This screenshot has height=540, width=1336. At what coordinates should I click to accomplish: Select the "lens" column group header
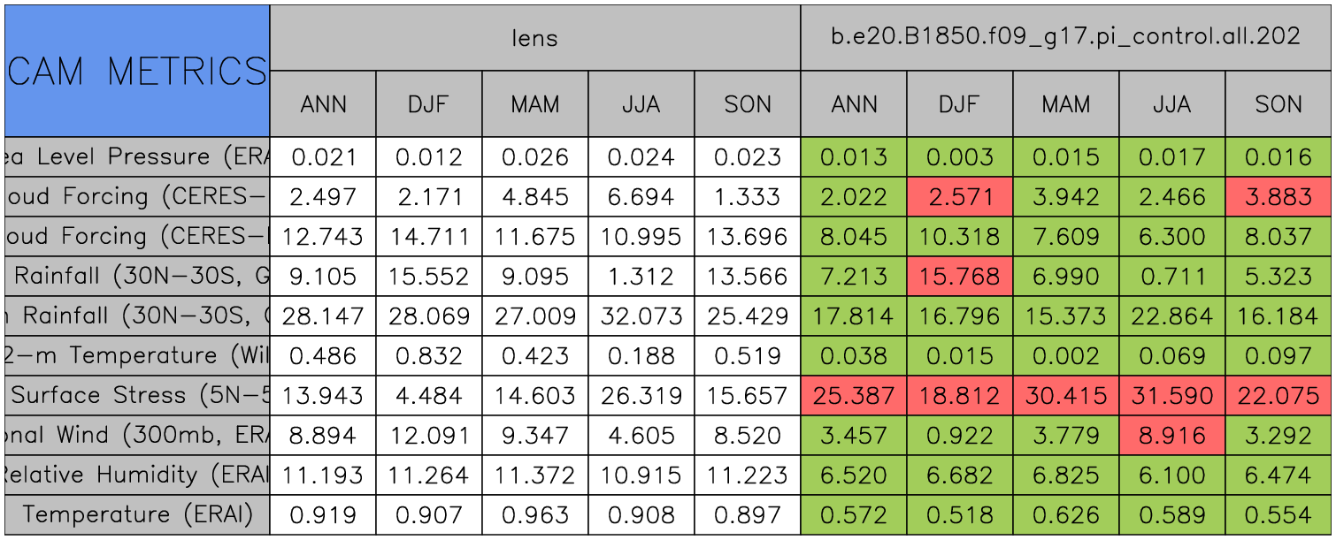point(534,37)
